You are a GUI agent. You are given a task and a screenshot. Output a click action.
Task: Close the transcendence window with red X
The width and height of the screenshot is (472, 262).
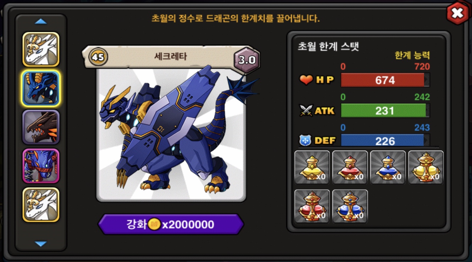pos(457,13)
